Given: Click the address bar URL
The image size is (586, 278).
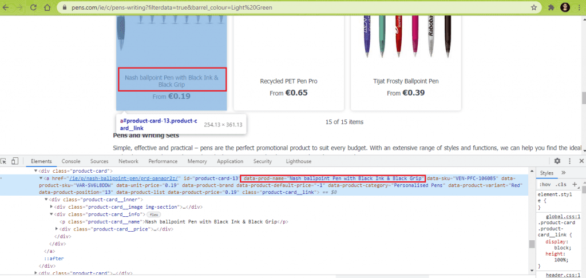Looking at the screenshot, I should [x=172, y=7].
